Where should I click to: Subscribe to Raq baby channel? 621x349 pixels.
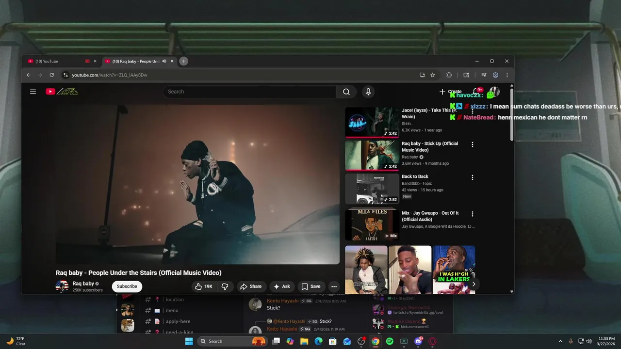pyautogui.click(x=127, y=286)
